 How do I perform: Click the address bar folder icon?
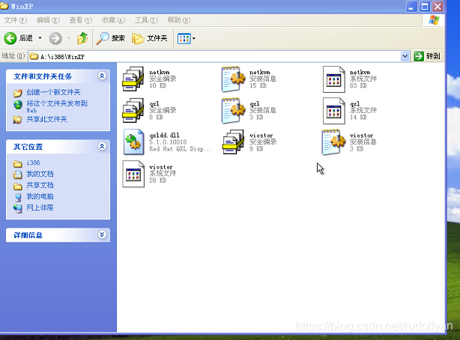pyautogui.click(x=34, y=56)
